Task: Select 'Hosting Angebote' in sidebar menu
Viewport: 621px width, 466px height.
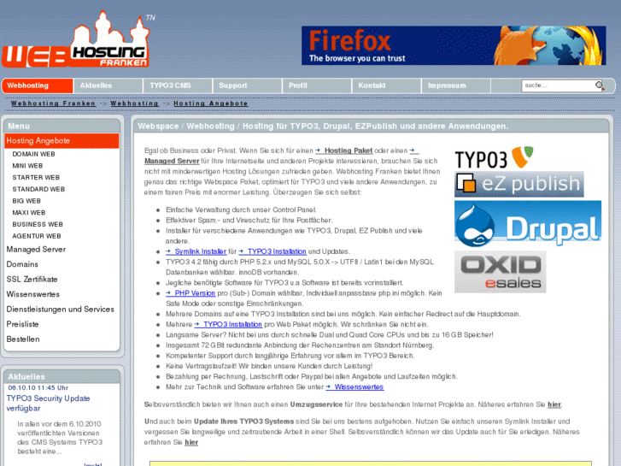Action: pos(62,141)
